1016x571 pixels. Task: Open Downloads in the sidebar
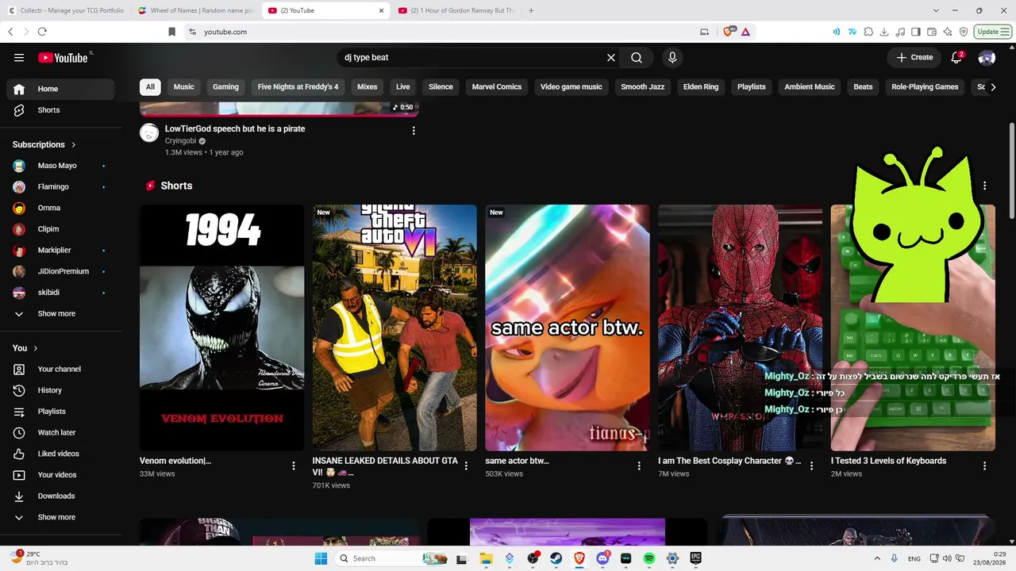pyautogui.click(x=60, y=496)
